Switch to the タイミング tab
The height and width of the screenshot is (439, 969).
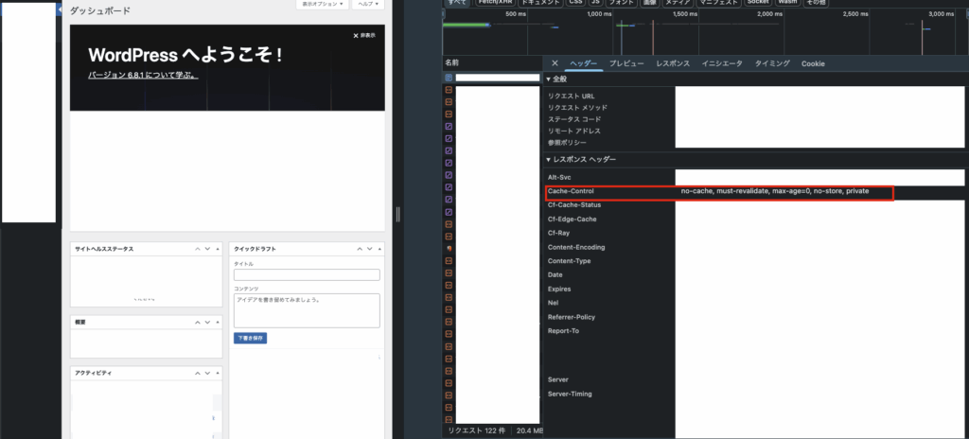[x=772, y=63]
